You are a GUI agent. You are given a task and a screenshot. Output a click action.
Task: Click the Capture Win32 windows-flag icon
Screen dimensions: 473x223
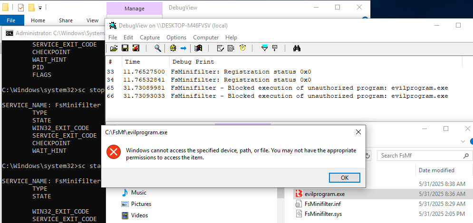(x=199, y=48)
